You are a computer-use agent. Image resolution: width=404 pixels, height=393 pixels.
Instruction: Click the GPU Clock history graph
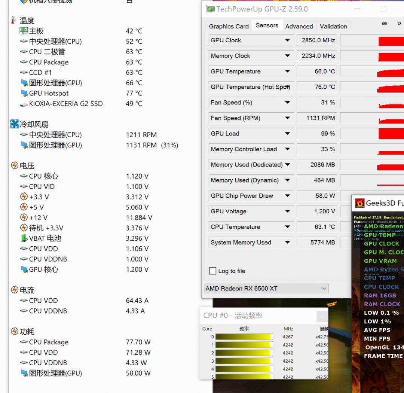coord(372,40)
